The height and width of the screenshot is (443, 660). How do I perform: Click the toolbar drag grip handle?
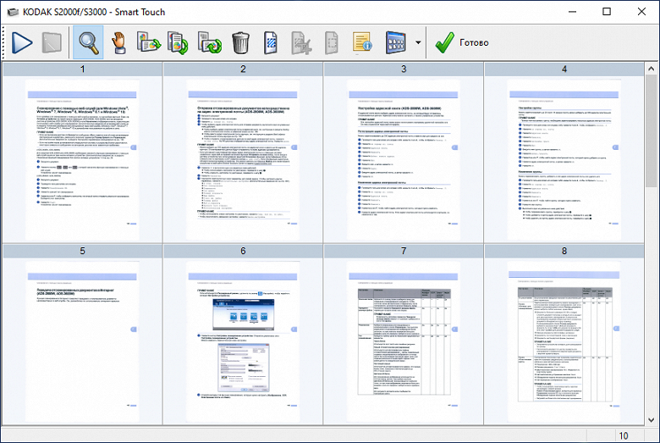pos(3,42)
